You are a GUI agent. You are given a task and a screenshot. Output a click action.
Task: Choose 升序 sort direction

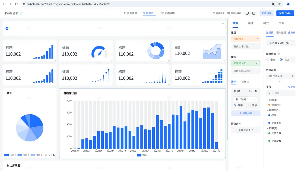[235, 105]
